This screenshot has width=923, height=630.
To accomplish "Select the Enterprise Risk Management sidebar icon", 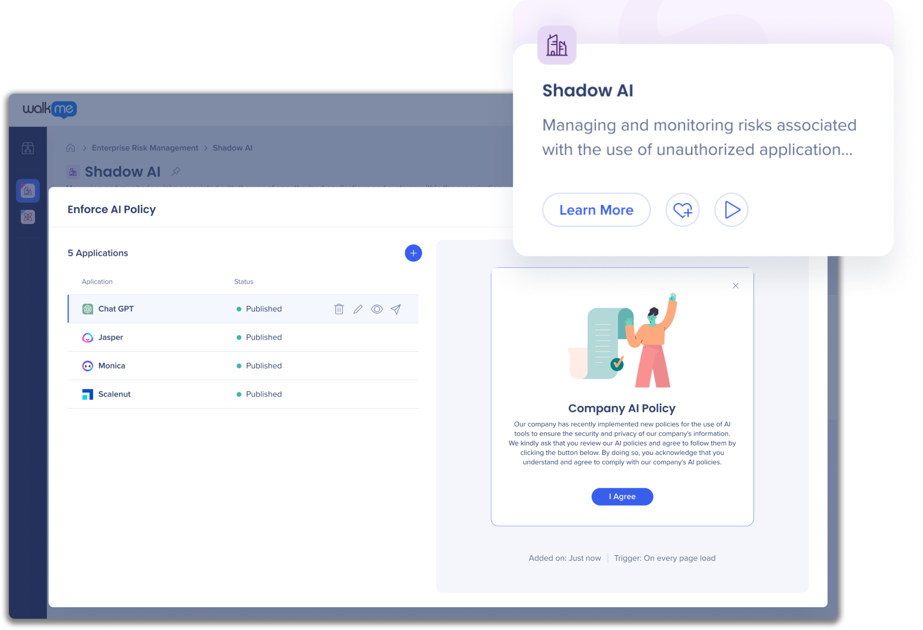I will click(x=28, y=190).
